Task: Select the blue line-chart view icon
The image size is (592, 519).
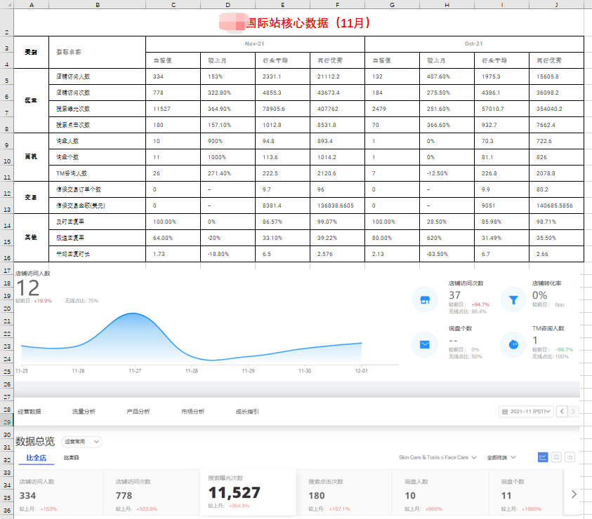Action: [543, 457]
